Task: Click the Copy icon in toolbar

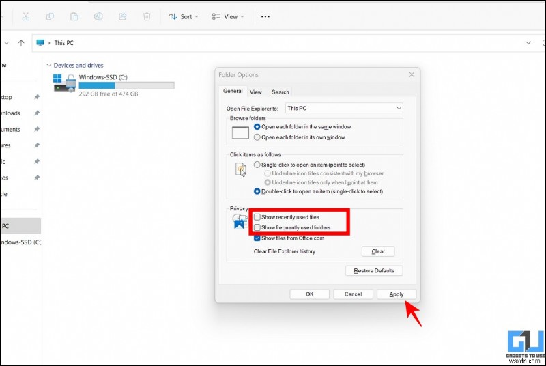Action: click(50, 16)
